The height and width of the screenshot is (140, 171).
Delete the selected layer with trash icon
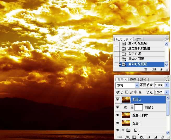tap(162, 137)
